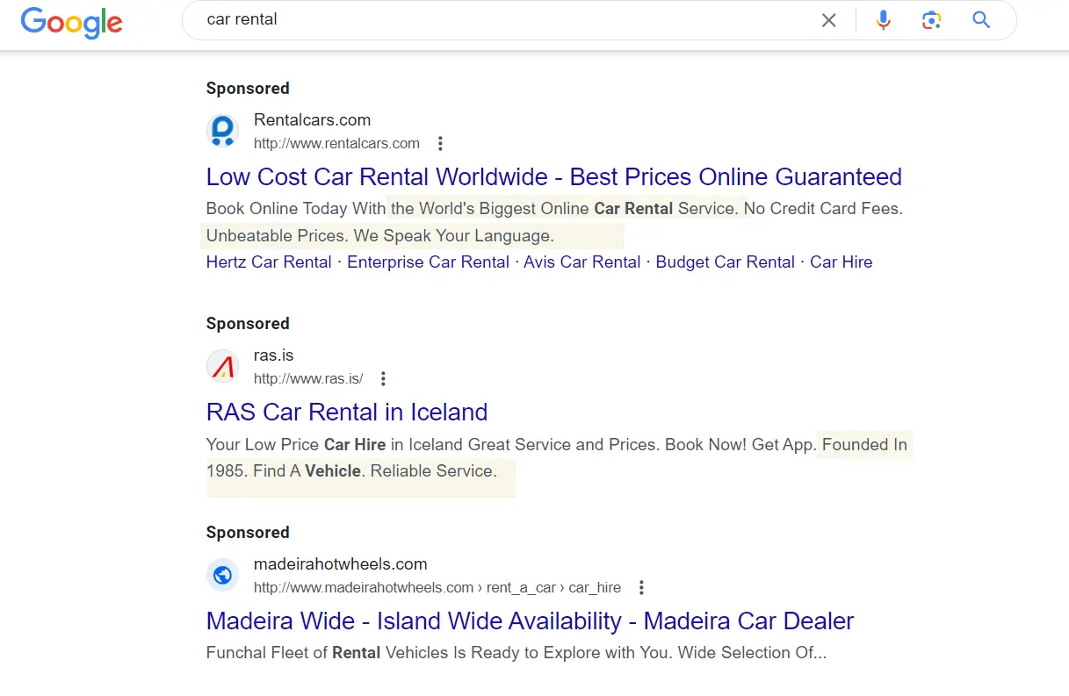Click the 'http://www.ras.is/' URL text
1069x696 pixels.
(308, 379)
